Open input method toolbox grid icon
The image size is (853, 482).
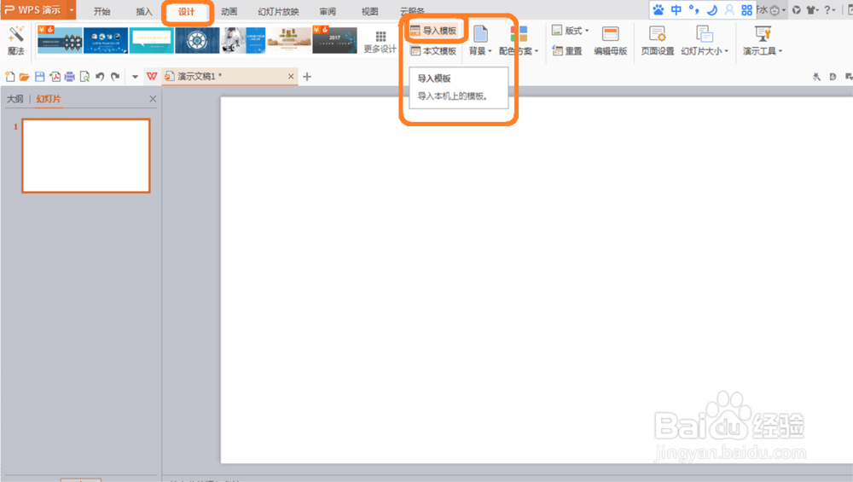[x=746, y=9]
